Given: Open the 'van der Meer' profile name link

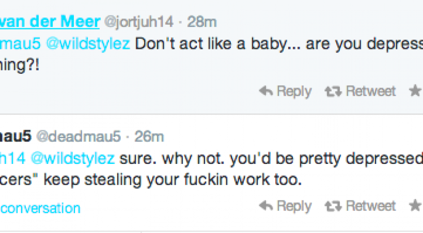Looking at the screenshot, I should [50, 22].
